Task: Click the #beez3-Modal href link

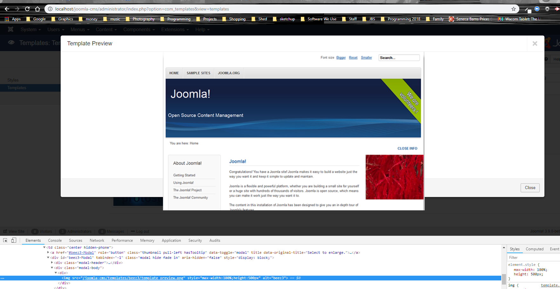Action: tap(81, 253)
